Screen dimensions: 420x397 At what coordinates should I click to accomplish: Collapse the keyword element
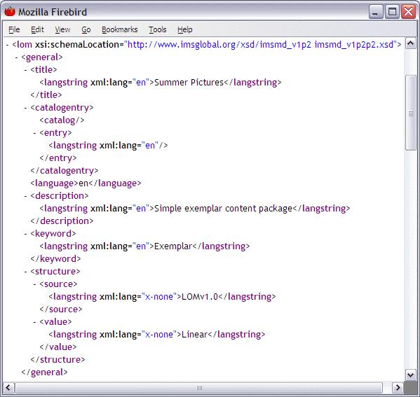tap(25, 234)
